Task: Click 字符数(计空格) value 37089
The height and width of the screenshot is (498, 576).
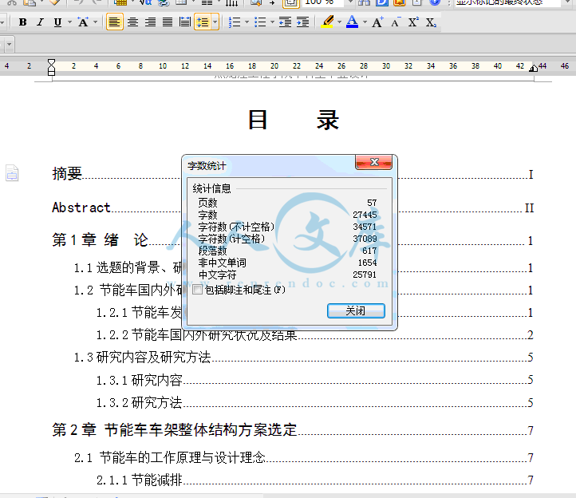Action: click(x=365, y=239)
